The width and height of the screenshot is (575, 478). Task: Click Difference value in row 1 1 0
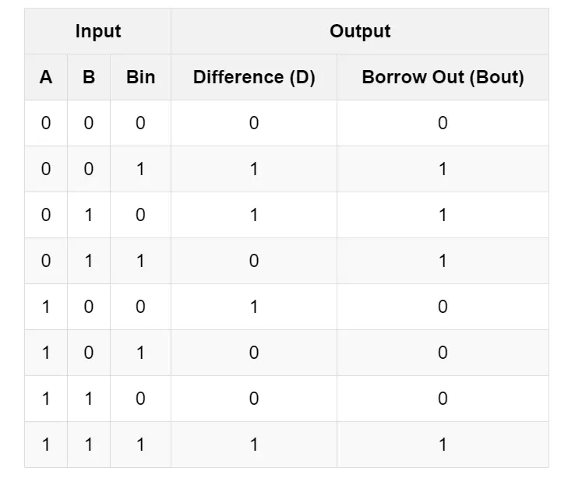(254, 399)
